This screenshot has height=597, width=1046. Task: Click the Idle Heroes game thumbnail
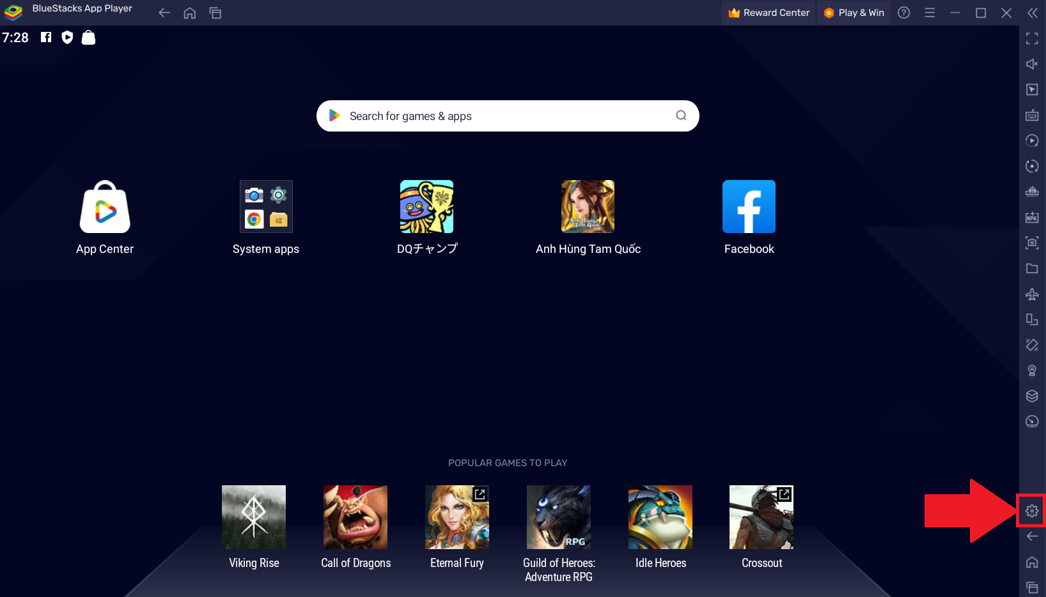(x=660, y=517)
